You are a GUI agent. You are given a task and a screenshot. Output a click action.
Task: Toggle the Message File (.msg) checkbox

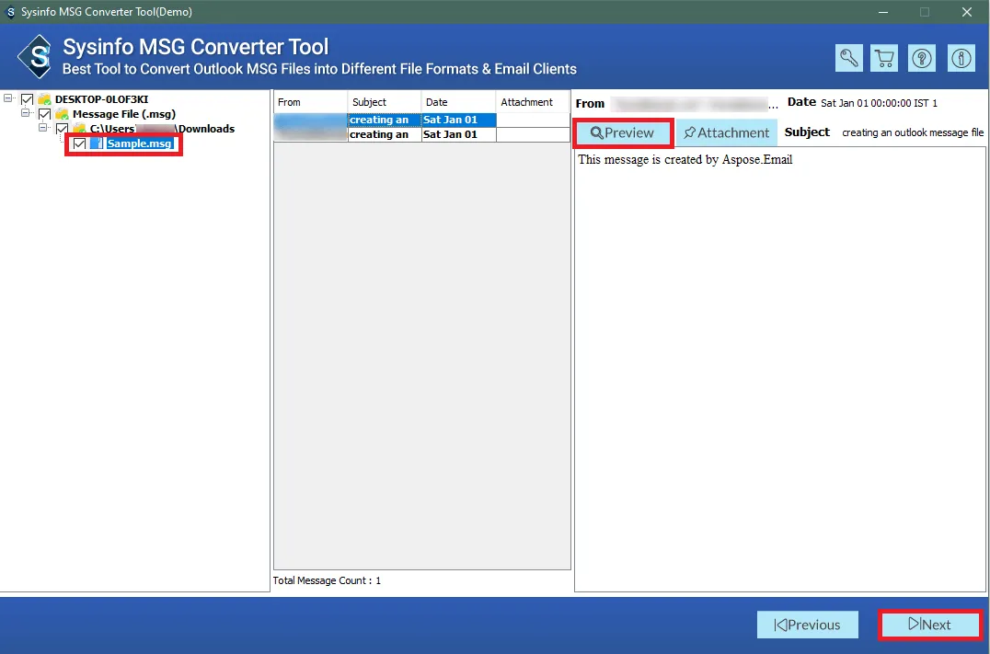coord(44,114)
